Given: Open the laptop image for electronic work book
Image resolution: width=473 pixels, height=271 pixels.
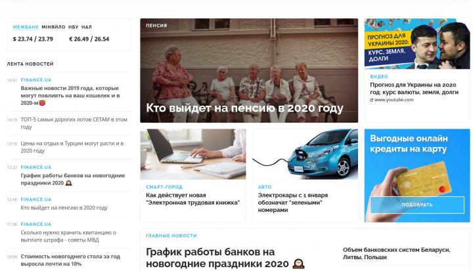Looking at the screenshot, I should coord(193,154).
